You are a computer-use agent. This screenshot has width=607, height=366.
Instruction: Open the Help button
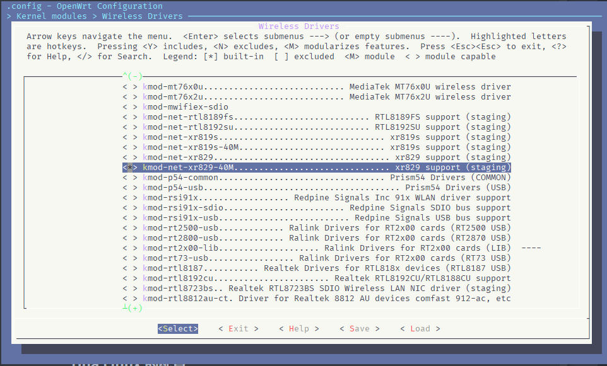click(298, 328)
